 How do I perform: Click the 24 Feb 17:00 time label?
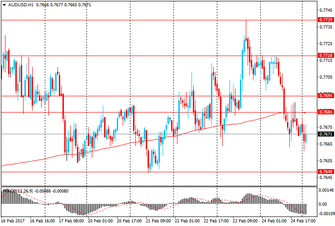click(303, 221)
